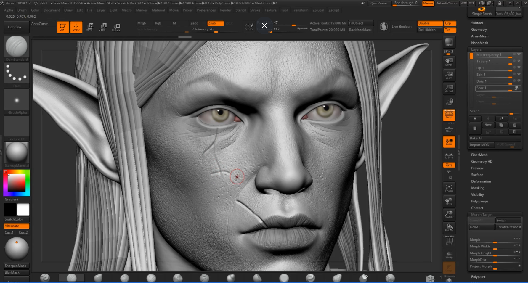Toggle the Persp perspective icon
The image size is (528, 283).
pyautogui.click(x=449, y=115)
